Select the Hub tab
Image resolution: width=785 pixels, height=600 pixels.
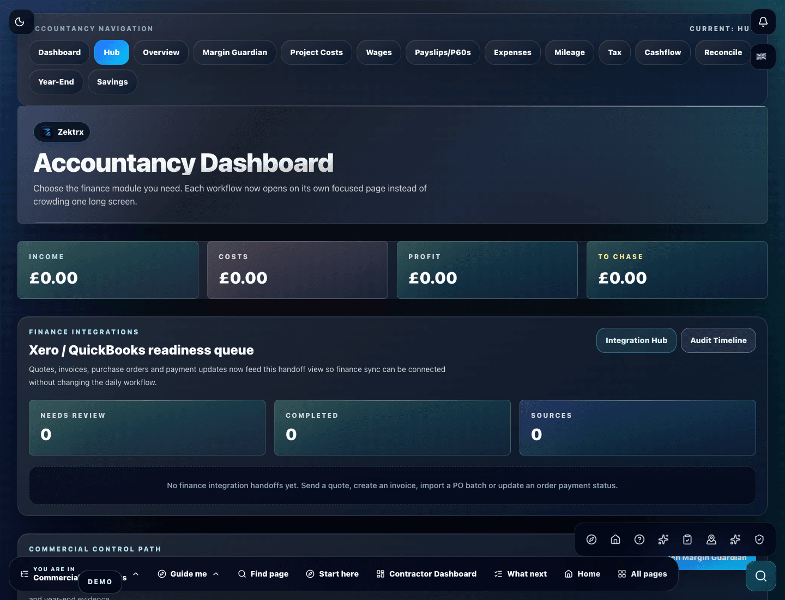[112, 52]
